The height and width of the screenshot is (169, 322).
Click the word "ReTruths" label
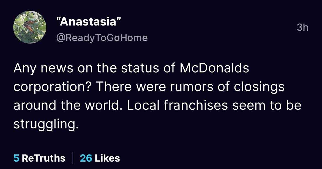tap(43, 158)
